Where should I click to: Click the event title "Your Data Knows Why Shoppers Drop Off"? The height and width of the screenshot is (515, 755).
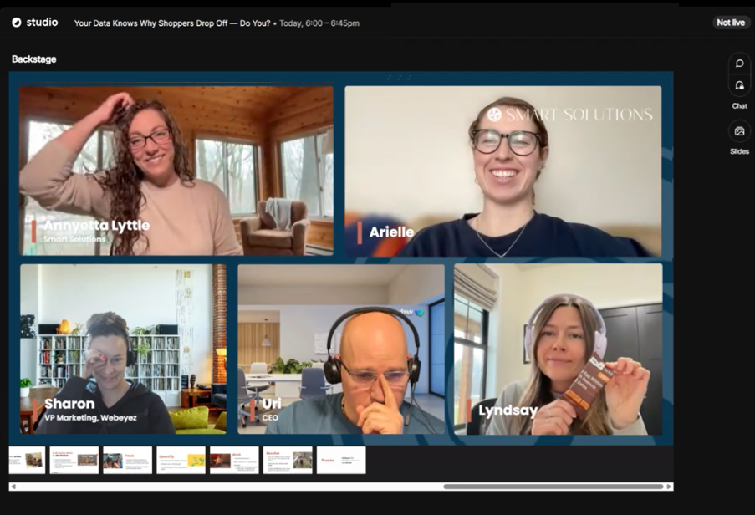click(172, 23)
